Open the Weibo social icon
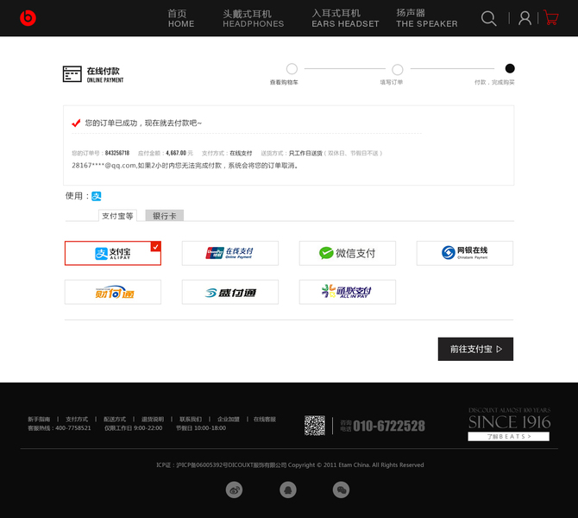Screen dimensions: 578x518 (x=234, y=490)
